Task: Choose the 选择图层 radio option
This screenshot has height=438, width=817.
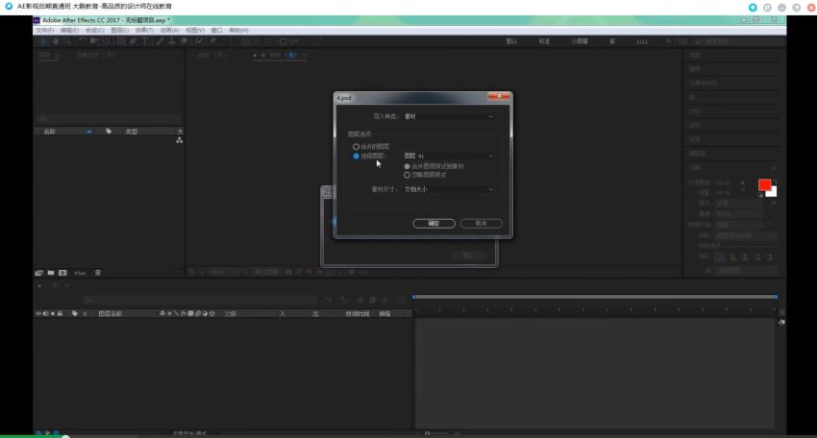Action: pyautogui.click(x=356, y=157)
